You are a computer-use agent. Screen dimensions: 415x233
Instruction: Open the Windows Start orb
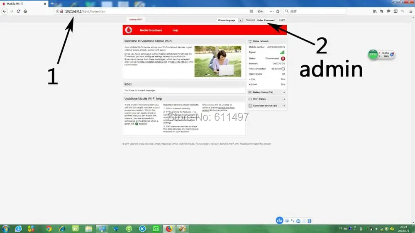(5, 228)
